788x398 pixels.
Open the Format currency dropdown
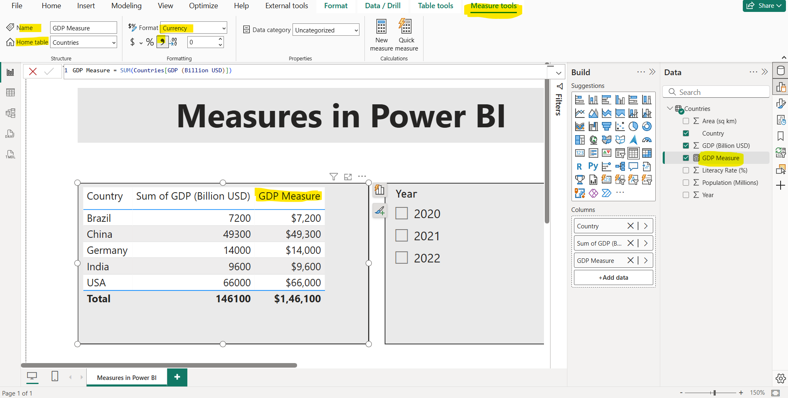tap(223, 28)
